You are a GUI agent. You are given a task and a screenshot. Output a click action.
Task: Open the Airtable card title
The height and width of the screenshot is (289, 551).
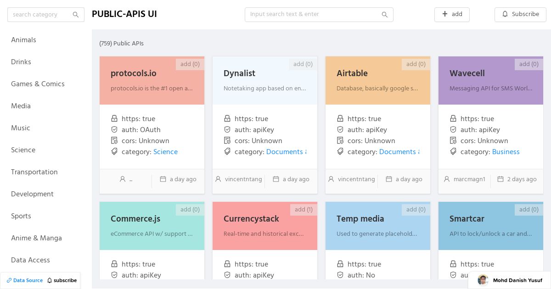[352, 73]
